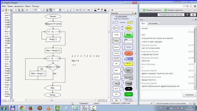Open Chrome from the Windows taskbar
Screen dimensions: 197x111
[22, 108]
